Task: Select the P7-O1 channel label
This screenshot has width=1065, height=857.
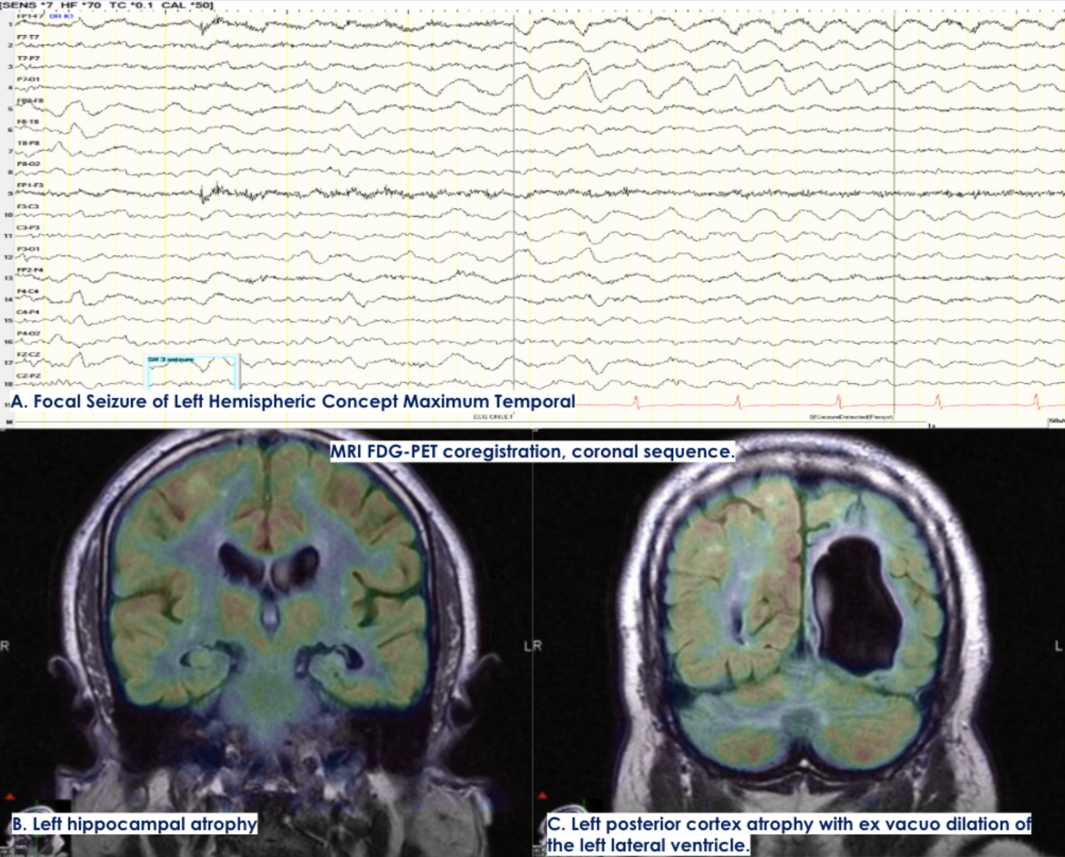Action: [28, 79]
